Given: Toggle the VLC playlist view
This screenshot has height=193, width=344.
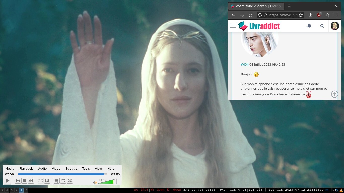Looking at the screenshot, I should tap(57, 181).
